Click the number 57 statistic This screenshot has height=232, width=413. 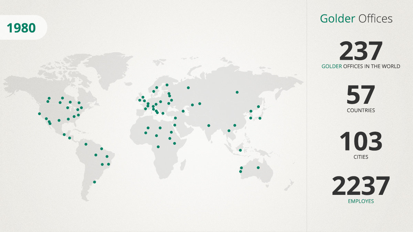361,95
